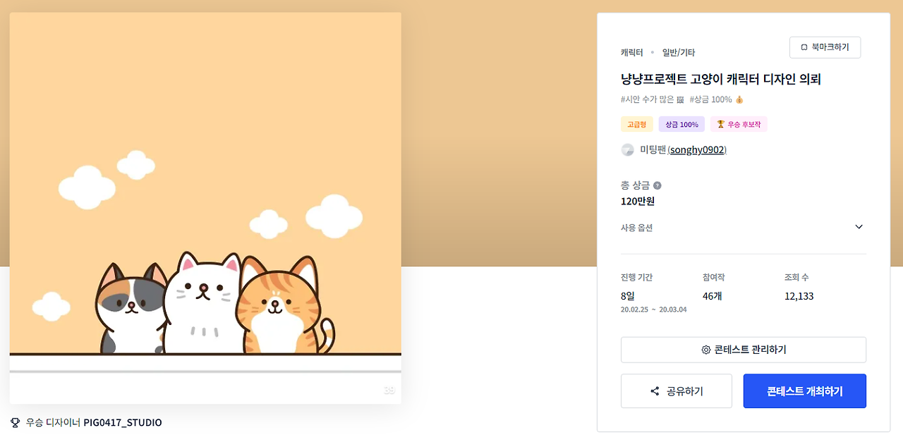The height and width of the screenshot is (435, 903).
Task: Click the 콘테스트 개최하기 blue button
Action: point(805,391)
